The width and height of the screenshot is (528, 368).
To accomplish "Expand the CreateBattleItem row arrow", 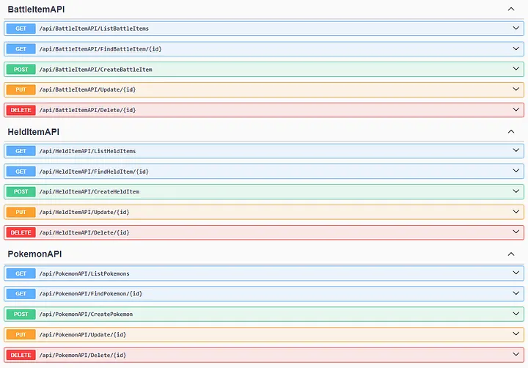I will tap(516, 69).
